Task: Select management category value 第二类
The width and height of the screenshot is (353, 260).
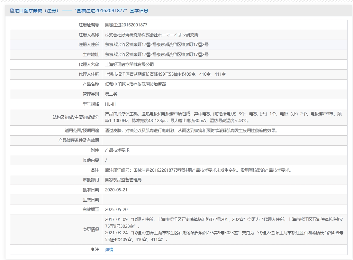Action: coord(111,94)
